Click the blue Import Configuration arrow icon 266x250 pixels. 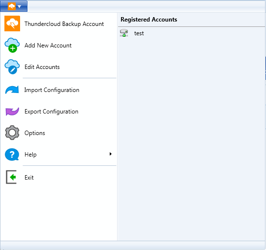click(x=12, y=90)
